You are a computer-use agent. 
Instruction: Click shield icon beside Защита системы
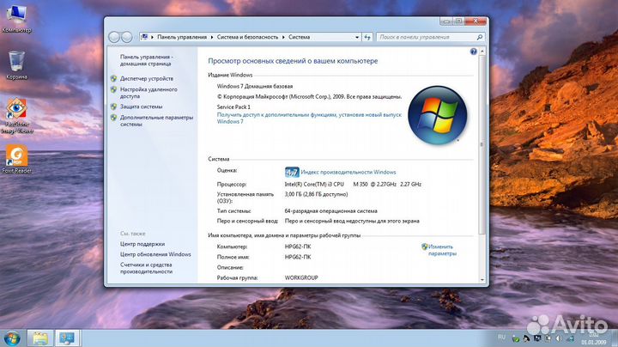113,107
